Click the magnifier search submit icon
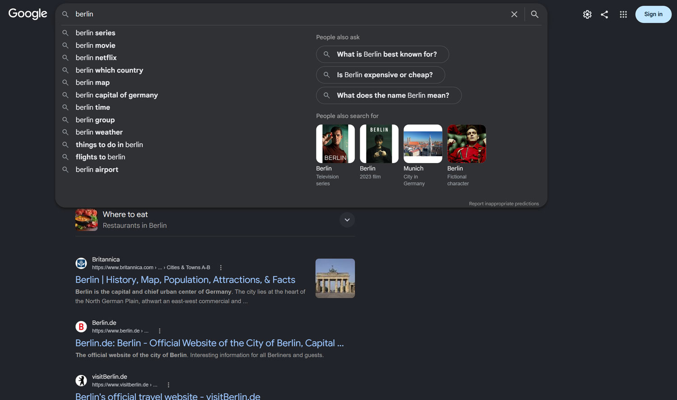The height and width of the screenshot is (400, 677). click(535, 14)
